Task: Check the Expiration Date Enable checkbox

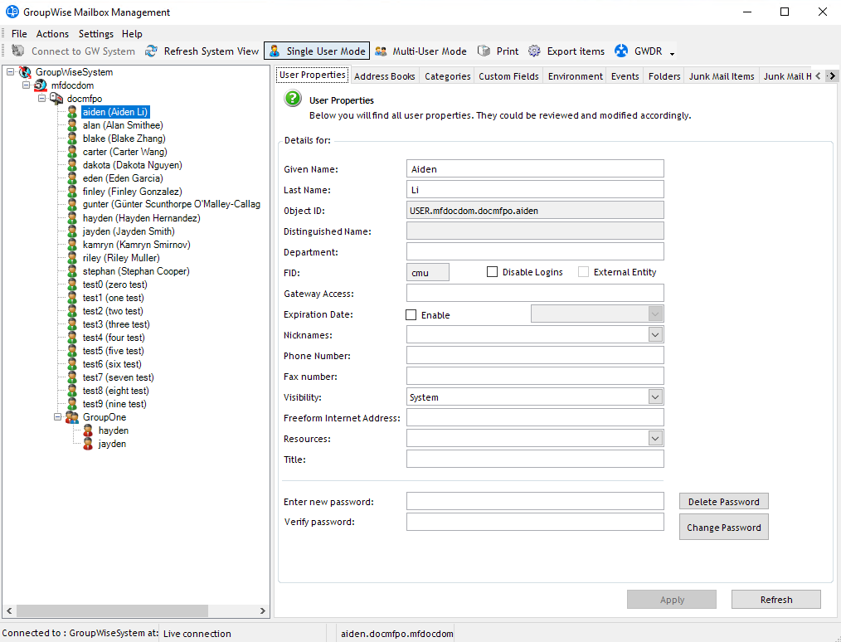Action: click(411, 315)
